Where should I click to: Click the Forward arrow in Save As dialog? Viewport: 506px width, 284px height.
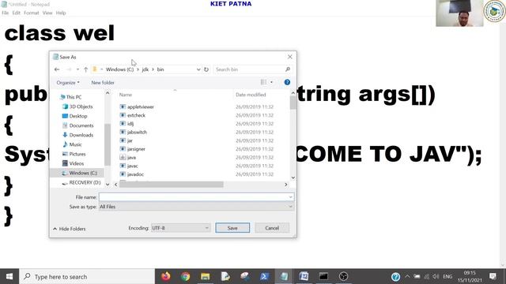pos(69,69)
